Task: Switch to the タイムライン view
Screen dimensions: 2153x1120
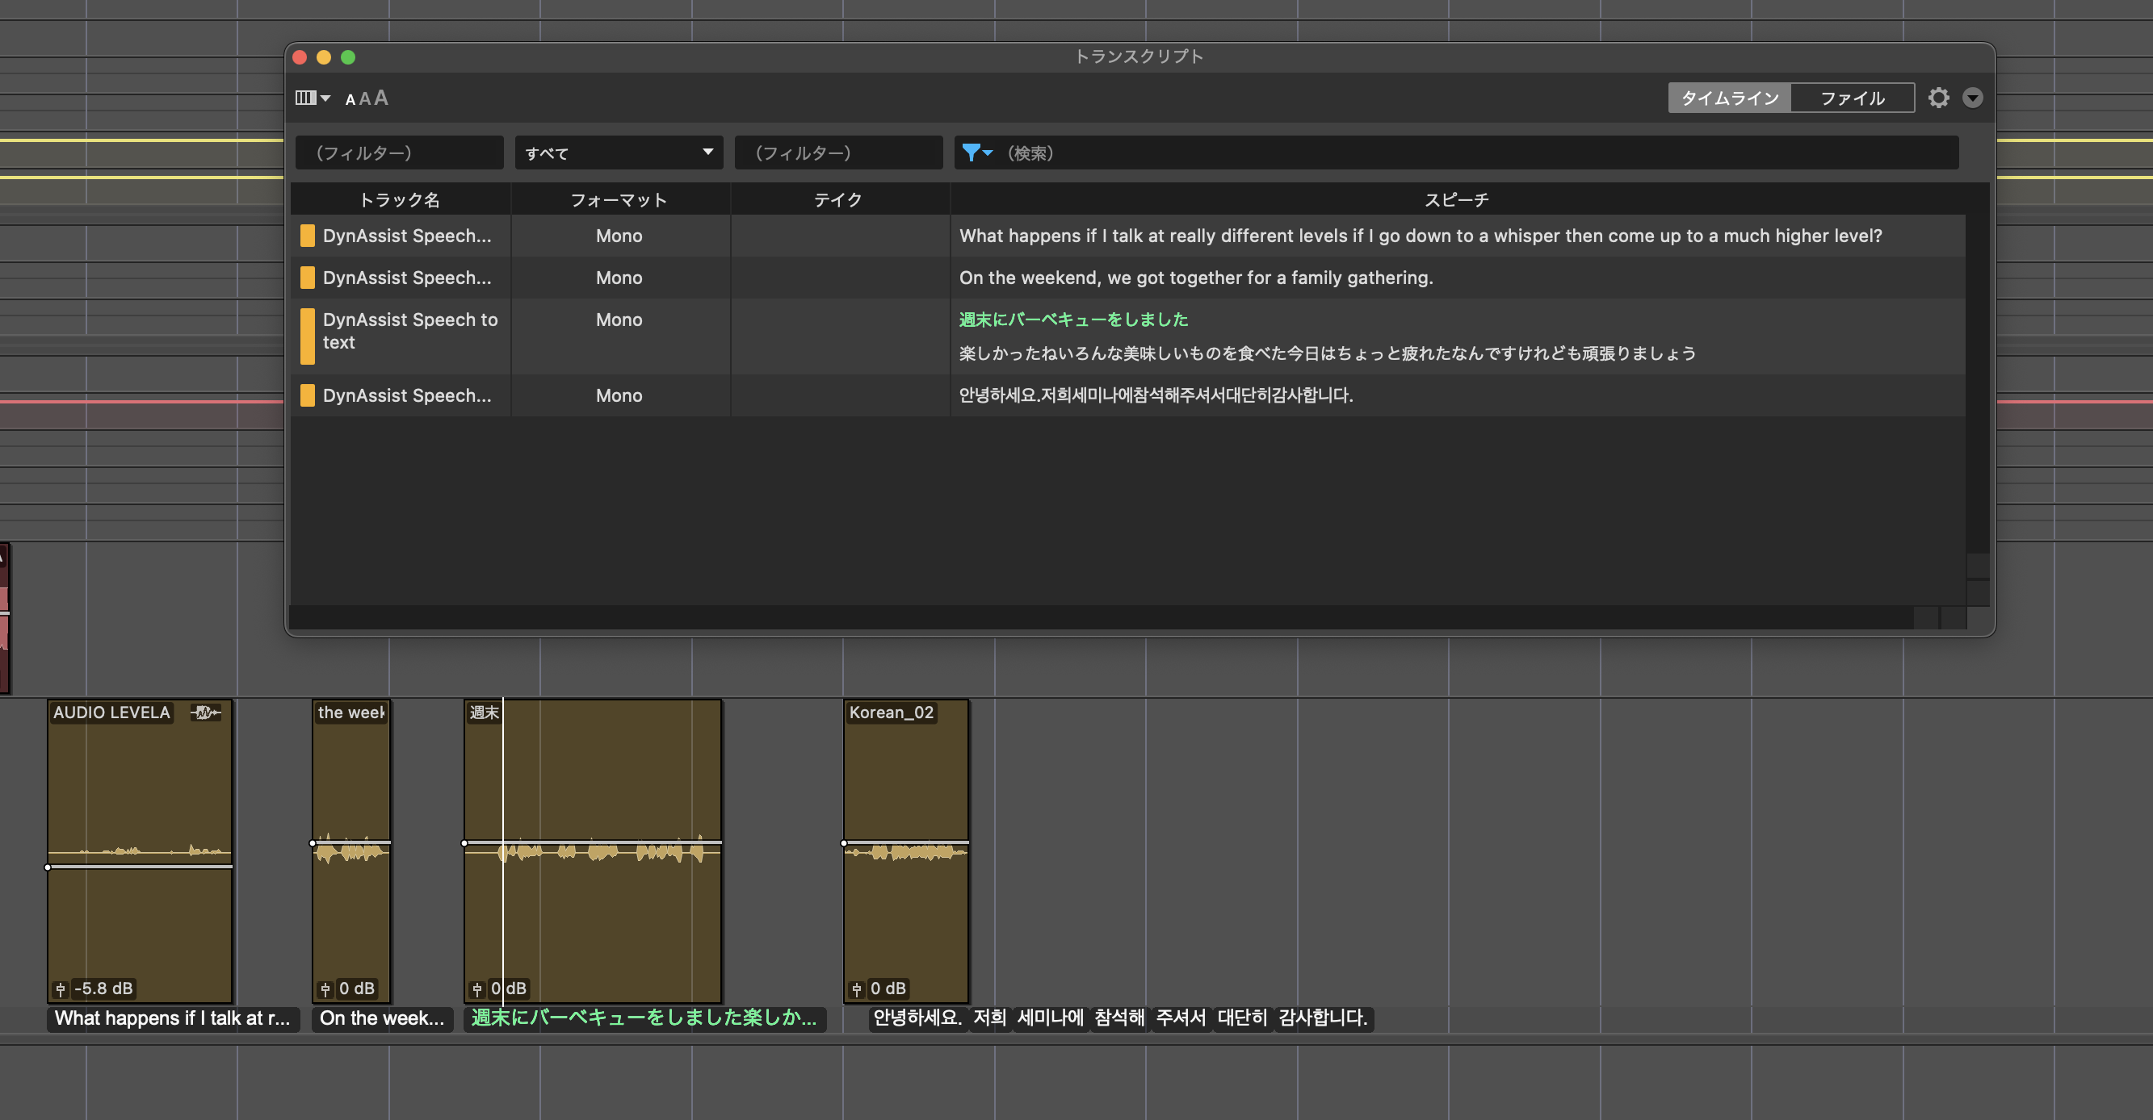Action: (x=1729, y=98)
